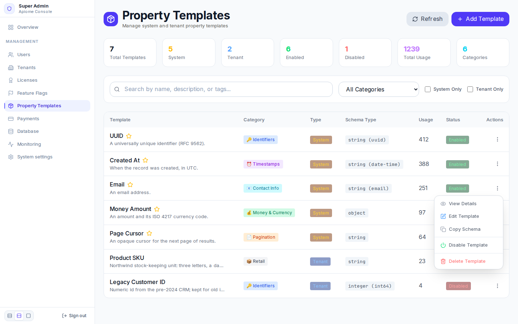
Task: Favorite the UUID template star
Action: click(129, 136)
